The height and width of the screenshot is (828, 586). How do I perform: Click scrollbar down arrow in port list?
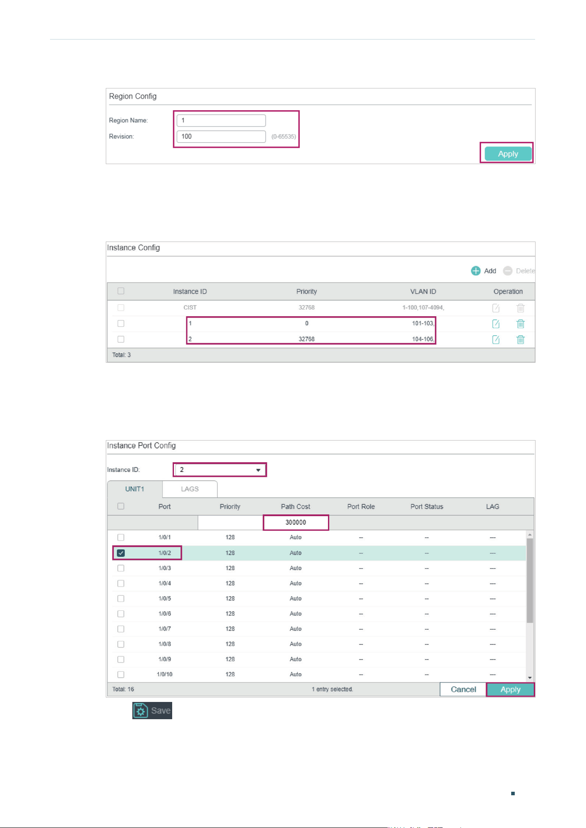click(x=530, y=678)
